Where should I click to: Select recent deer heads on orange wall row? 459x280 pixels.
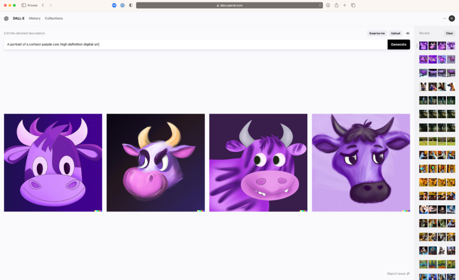pos(437,182)
